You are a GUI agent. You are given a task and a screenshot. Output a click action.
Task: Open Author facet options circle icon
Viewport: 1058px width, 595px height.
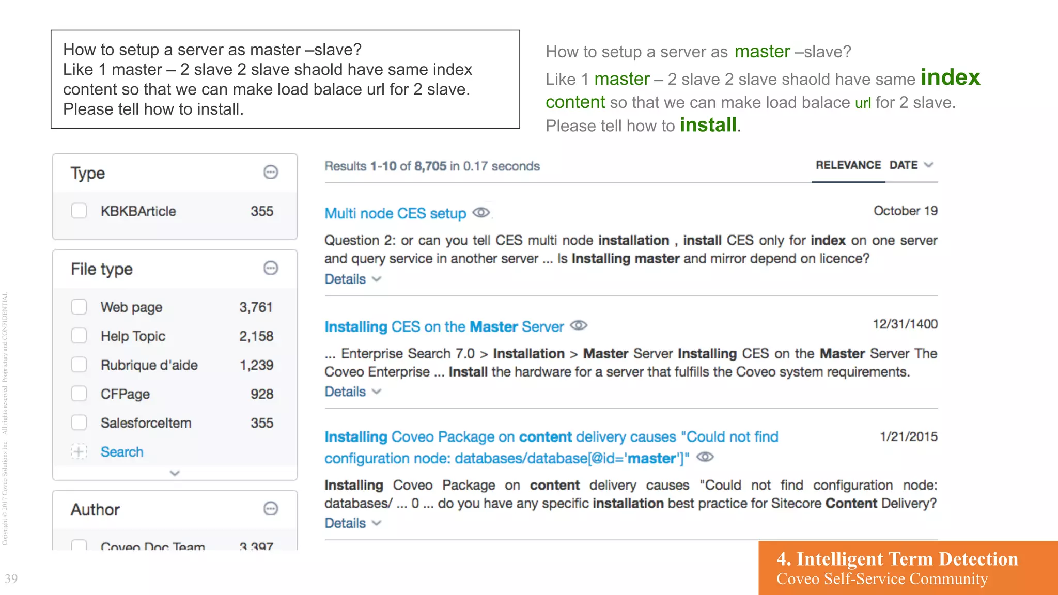click(x=271, y=509)
